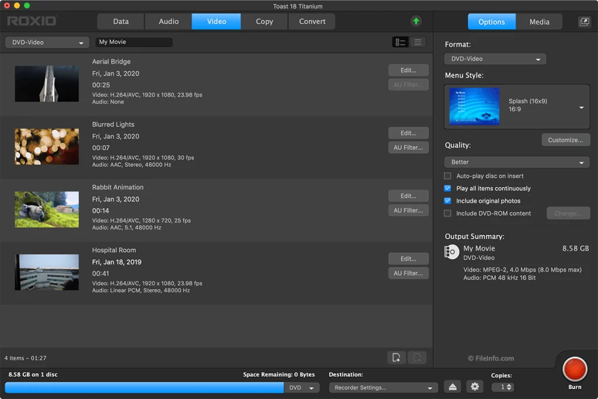598x399 pixels.
Task: Click the My Movie title field
Action: coord(134,42)
